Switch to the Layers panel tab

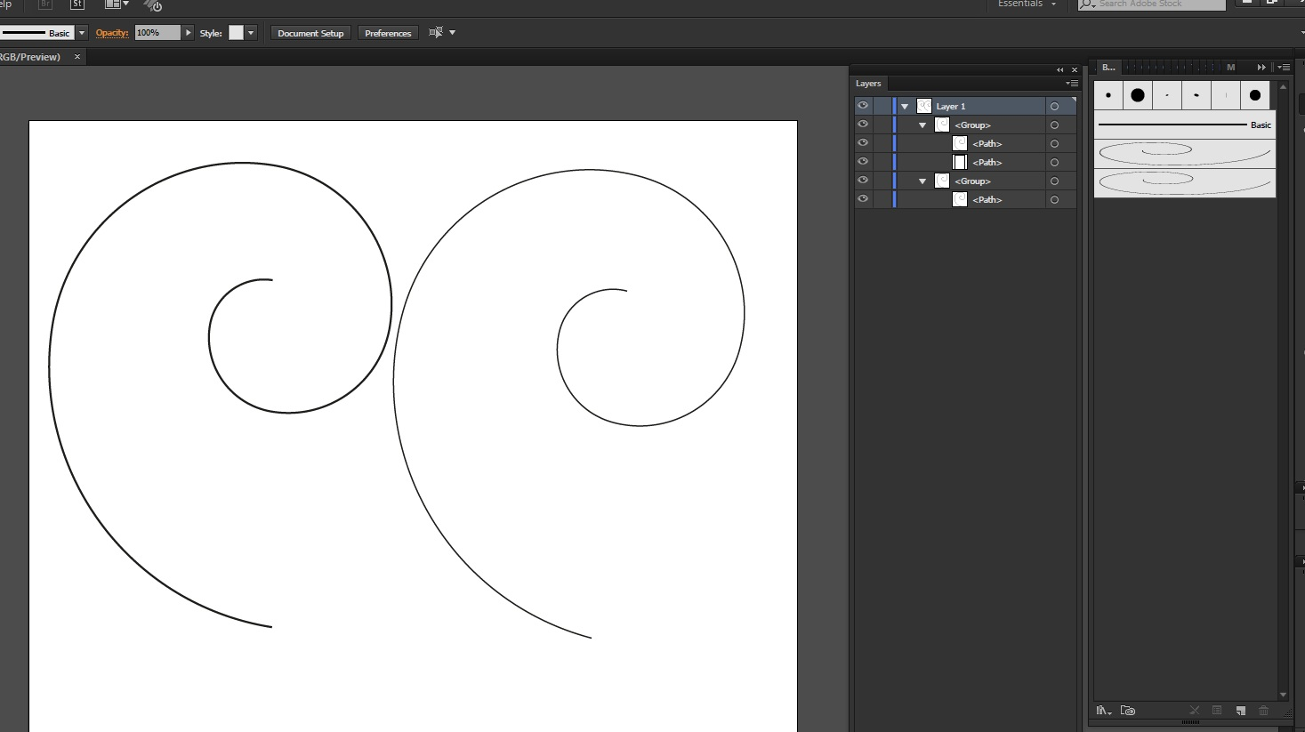click(868, 84)
